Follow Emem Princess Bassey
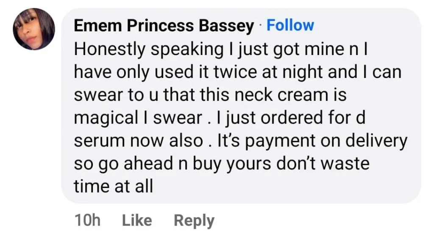434x235 pixels. 290,25
